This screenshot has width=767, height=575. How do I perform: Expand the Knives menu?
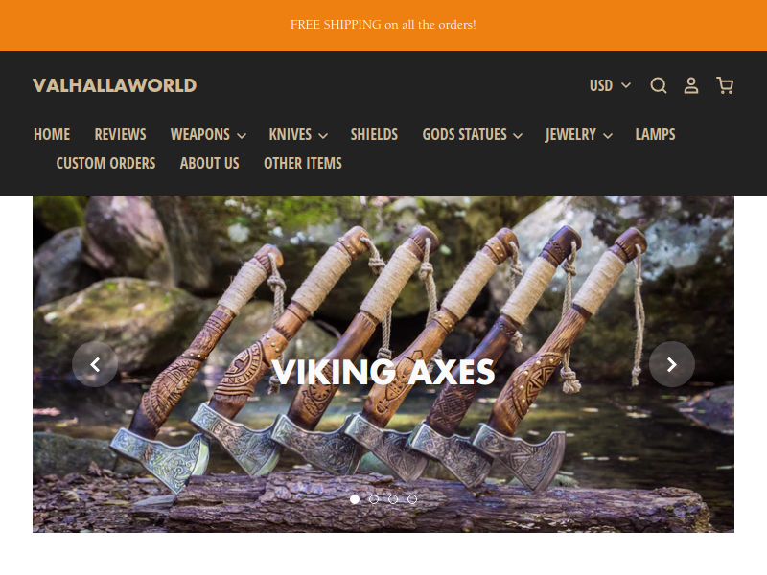tap(298, 134)
